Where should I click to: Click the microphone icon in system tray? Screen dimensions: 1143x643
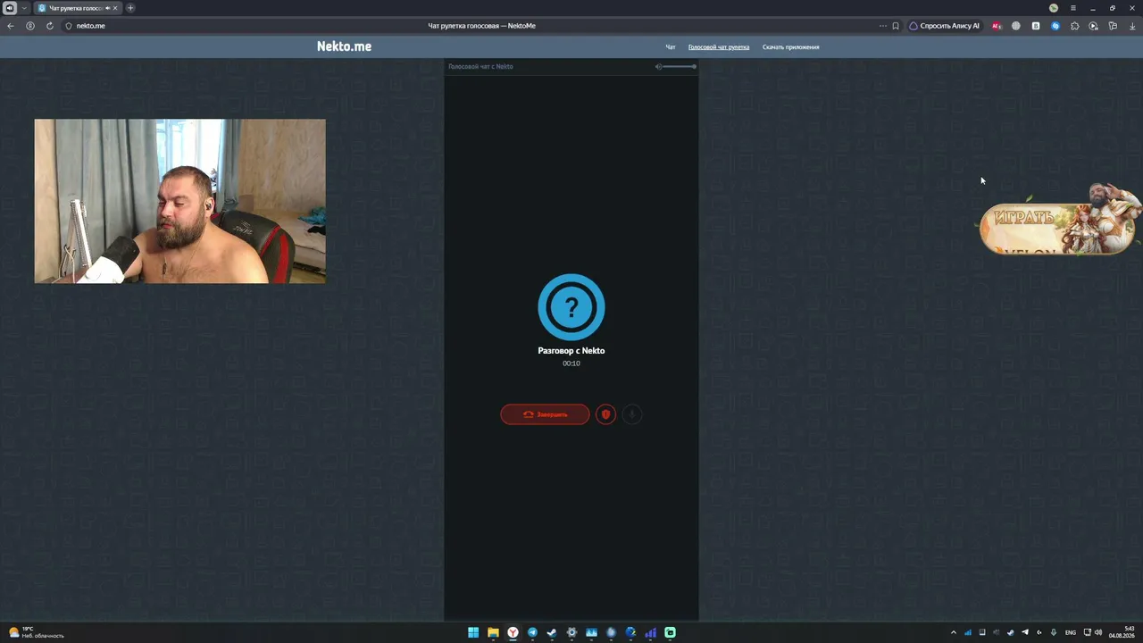point(1054,632)
